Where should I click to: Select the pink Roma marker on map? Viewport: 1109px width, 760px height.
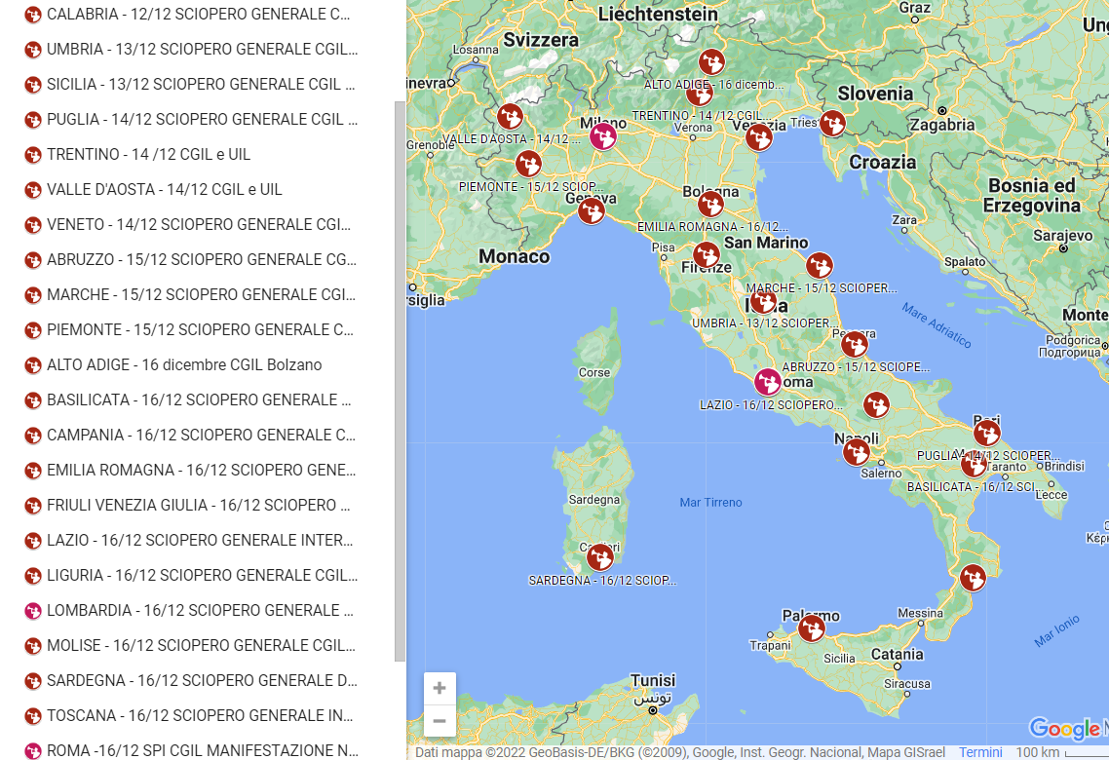pos(768,382)
